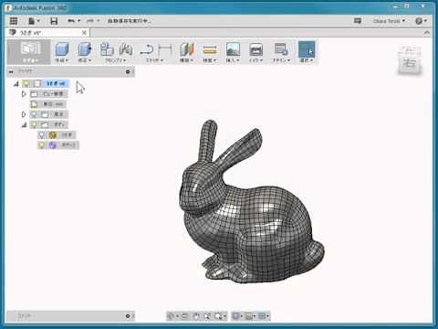The width and height of the screenshot is (438, 329).
Task: Open the Help question-mark menu
Action: point(419,21)
